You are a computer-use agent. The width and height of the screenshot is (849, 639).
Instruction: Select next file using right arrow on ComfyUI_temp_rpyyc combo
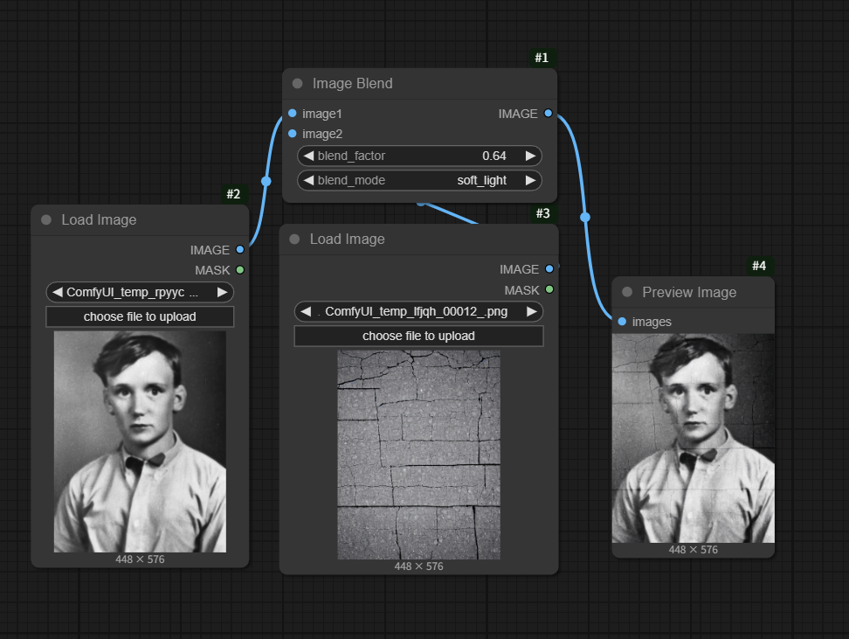(222, 292)
